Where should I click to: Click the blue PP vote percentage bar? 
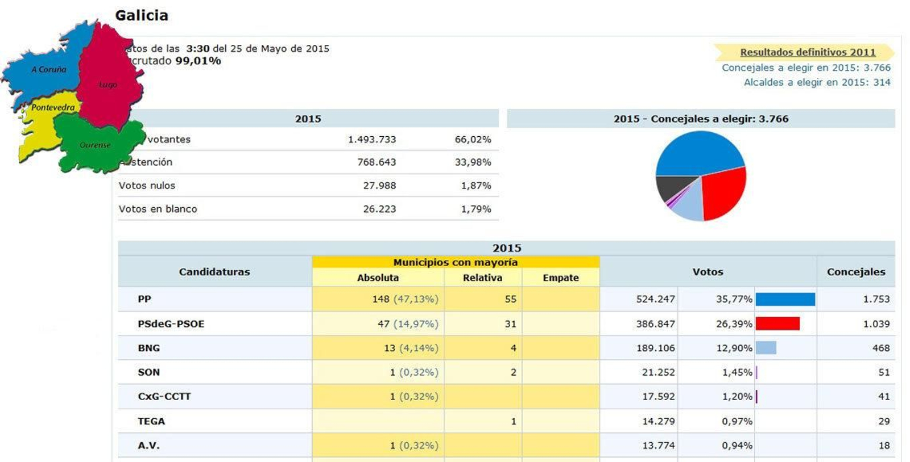point(785,299)
